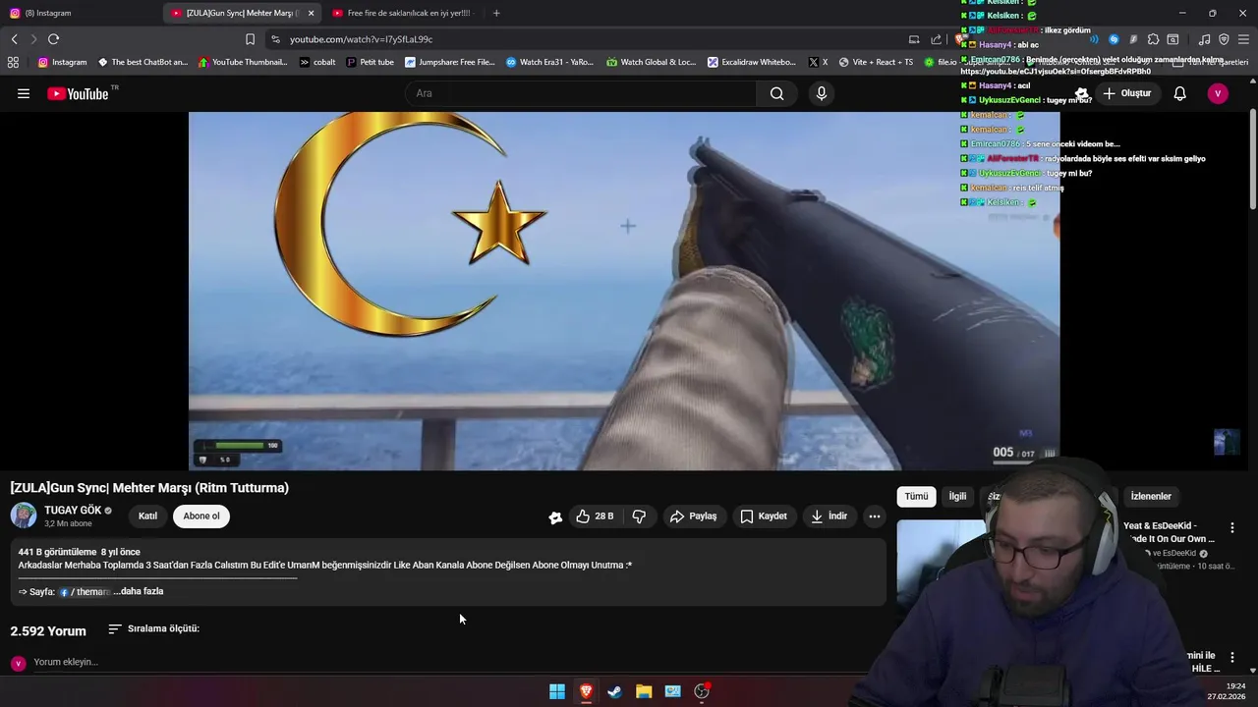1258x707 pixels.
Task: Click the YouTube Ara search field
Action: [580, 93]
